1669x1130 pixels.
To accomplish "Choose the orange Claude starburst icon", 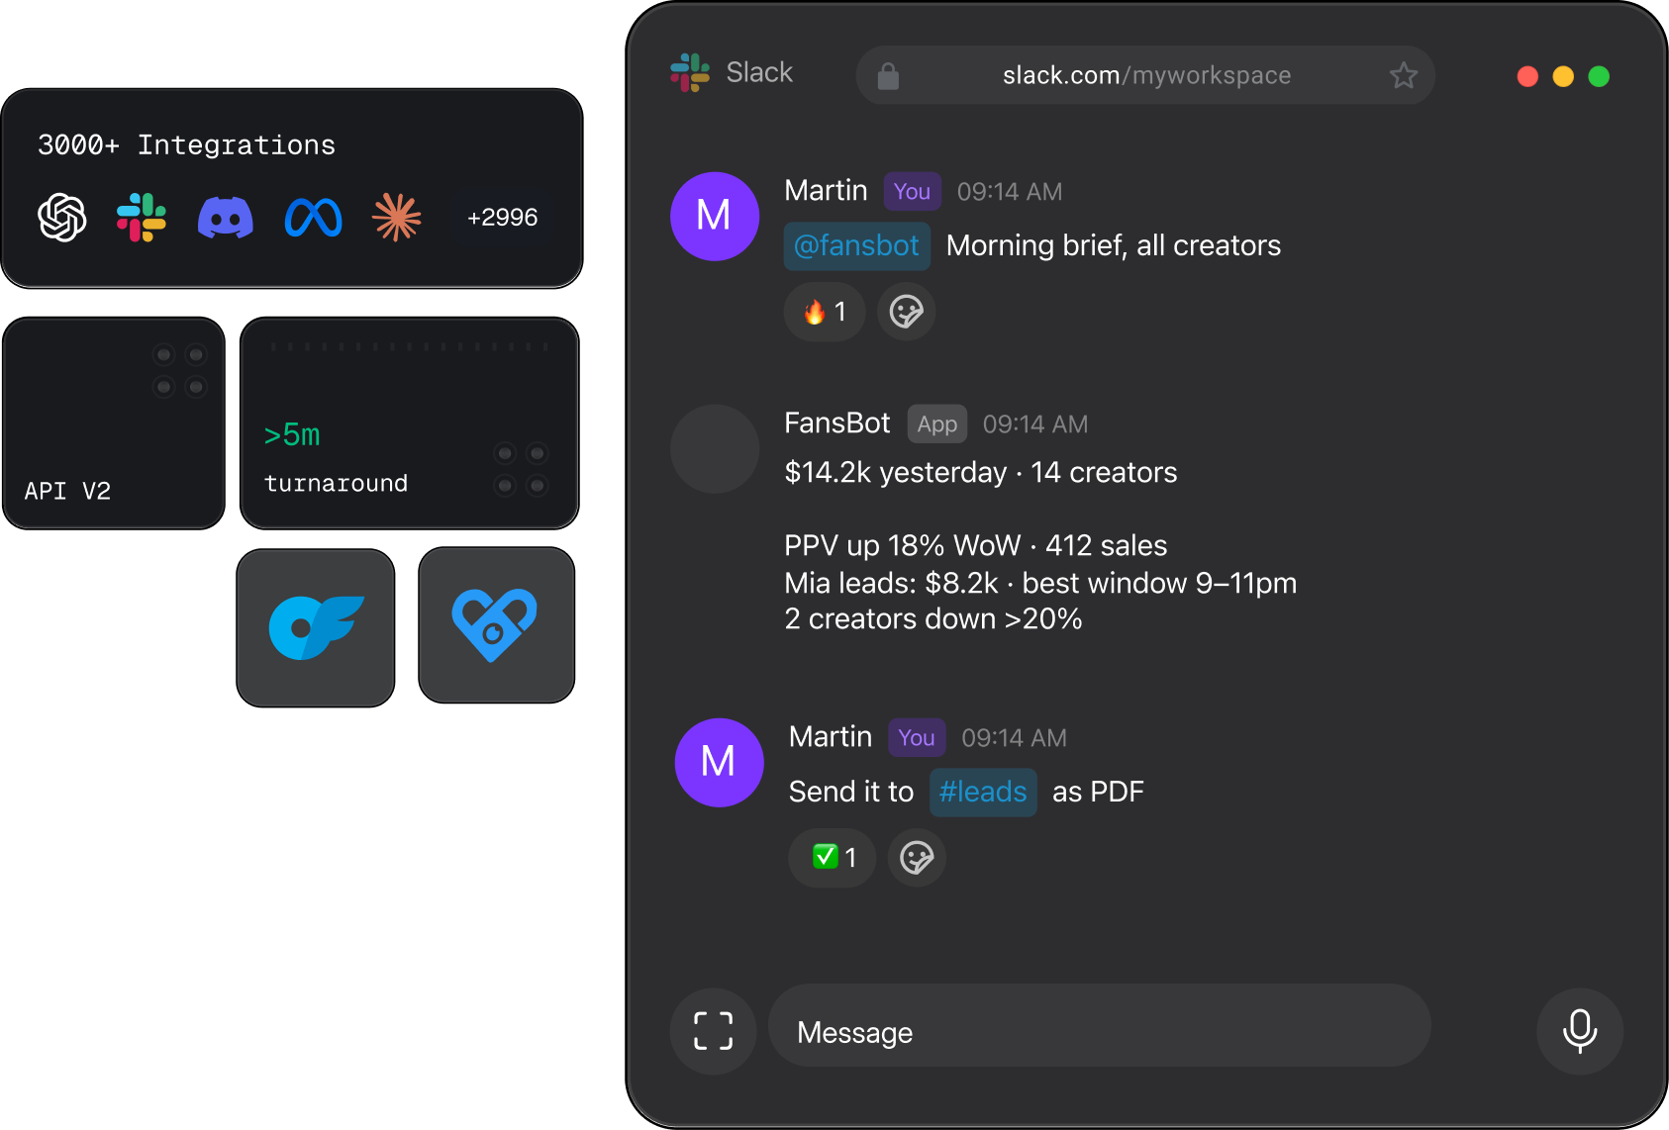I will 397,218.
